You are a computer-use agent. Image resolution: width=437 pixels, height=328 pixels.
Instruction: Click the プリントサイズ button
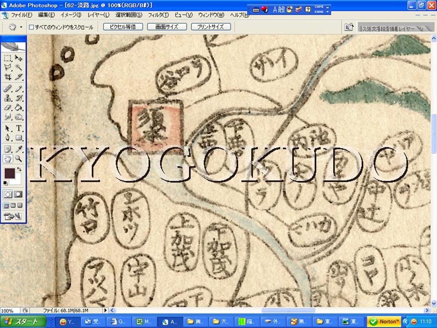point(211,27)
